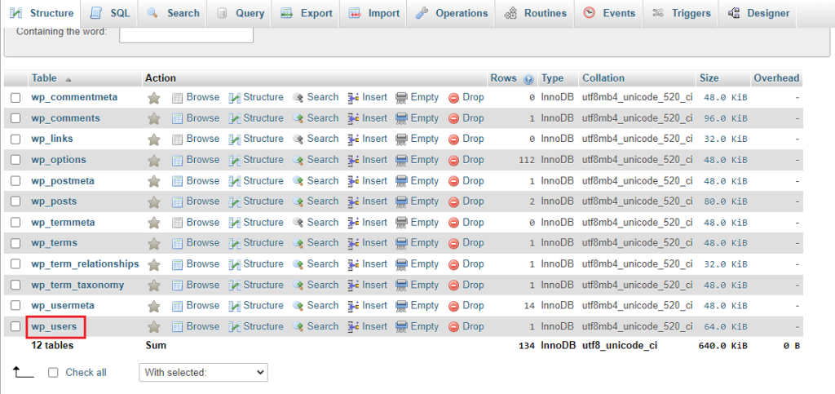The width and height of the screenshot is (835, 394).
Task: Go to the Import tab
Action: pyautogui.click(x=373, y=13)
